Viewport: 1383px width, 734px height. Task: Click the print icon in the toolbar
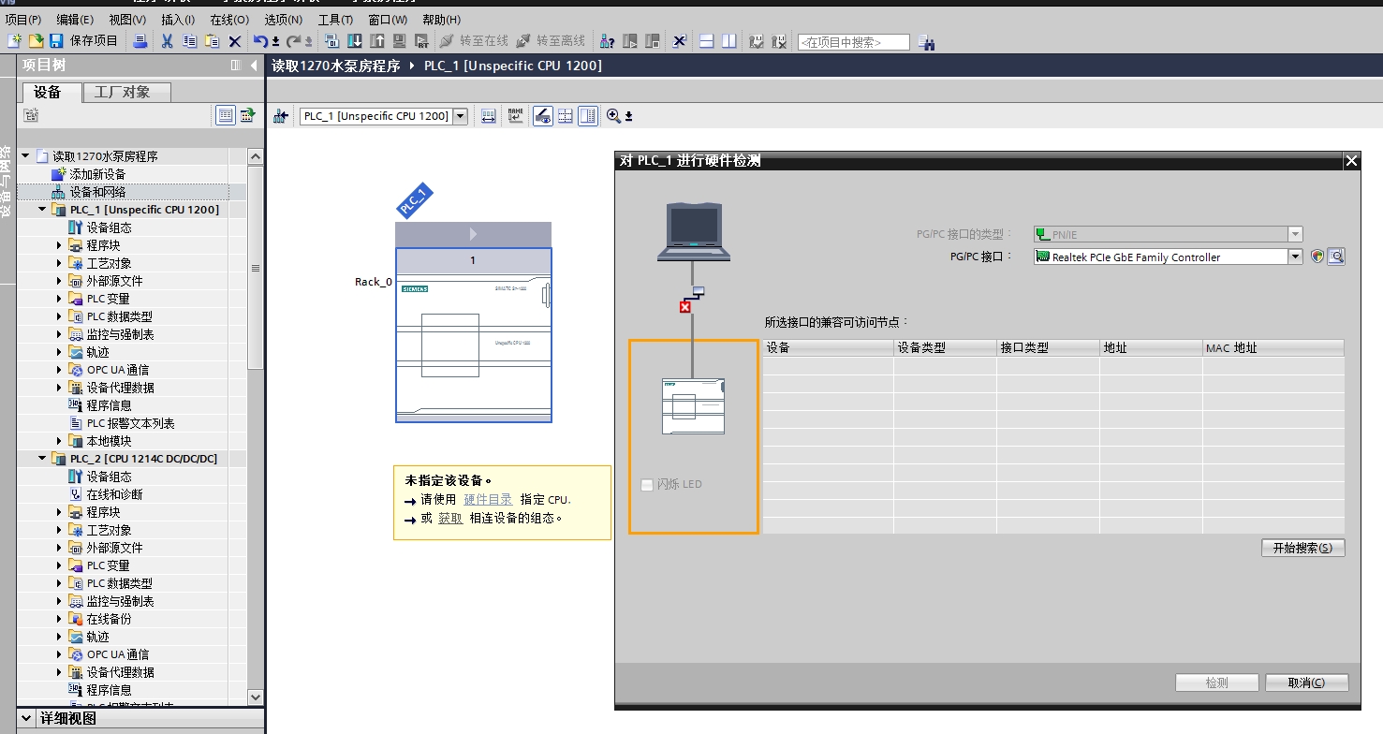(x=140, y=41)
